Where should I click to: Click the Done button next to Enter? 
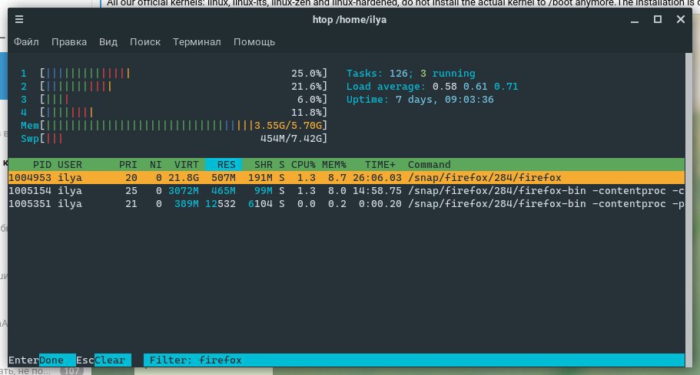tap(57, 360)
